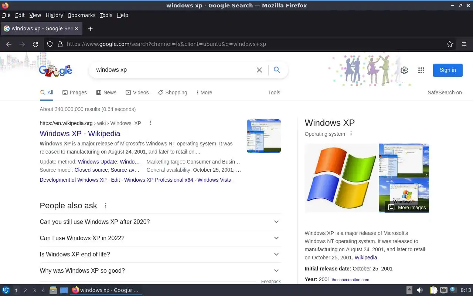Switch to workspace 3 on taskbar
Viewport: 473px width, 296px height.
tap(34, 290)
